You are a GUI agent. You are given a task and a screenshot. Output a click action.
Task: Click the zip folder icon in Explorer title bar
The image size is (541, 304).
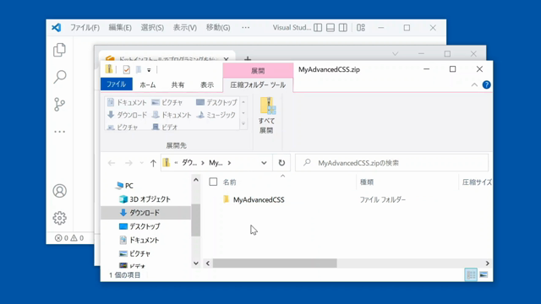(x=109, y=69)
